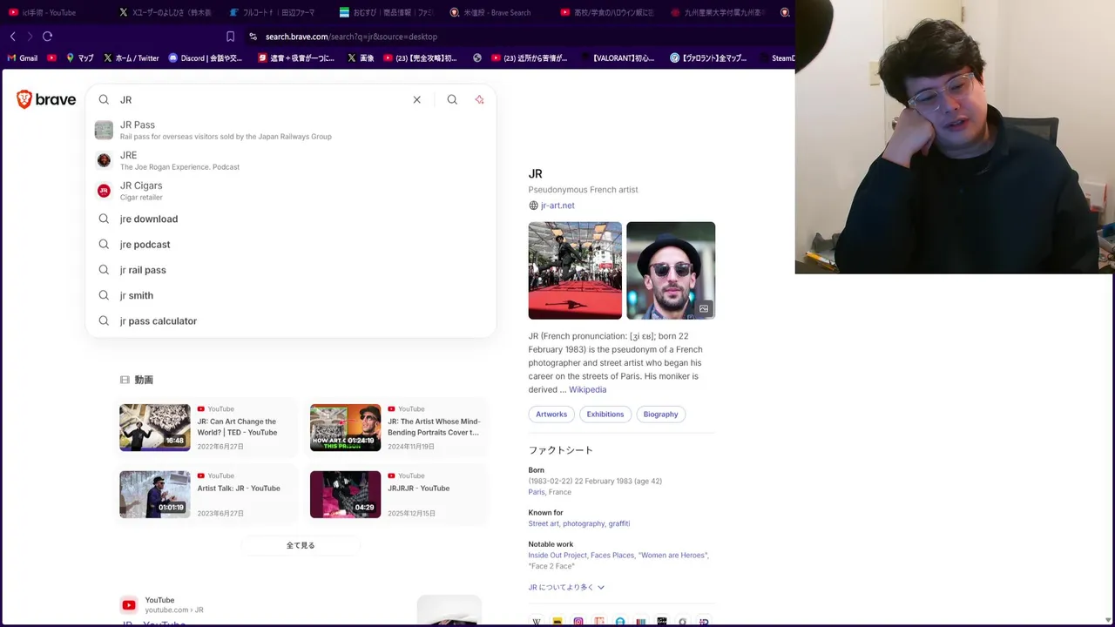This screenshot has height=627, width=1115.
Task: Click the bookmark icon in the address bar
Action: 230,37
